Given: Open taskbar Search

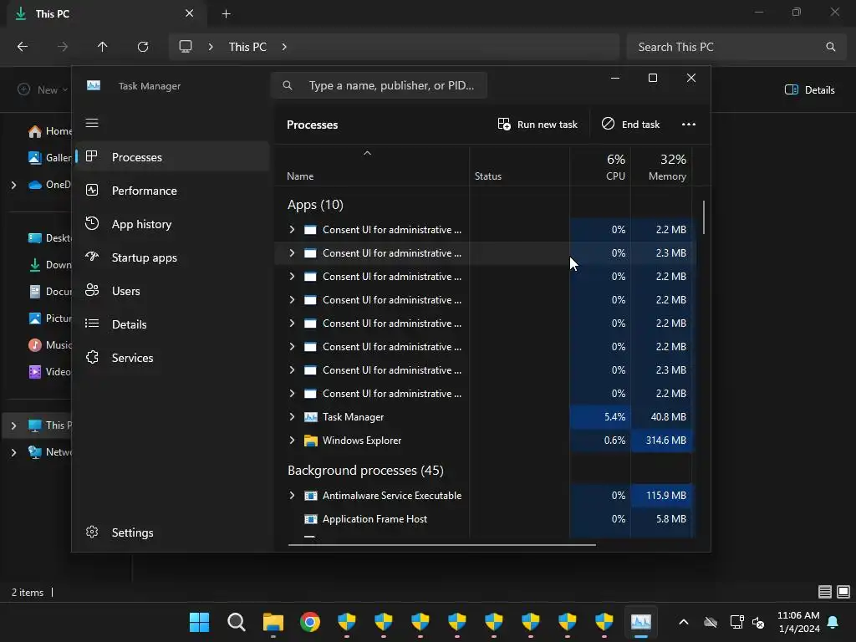Looking at the screenshot, I should click(x=236, y=622).
